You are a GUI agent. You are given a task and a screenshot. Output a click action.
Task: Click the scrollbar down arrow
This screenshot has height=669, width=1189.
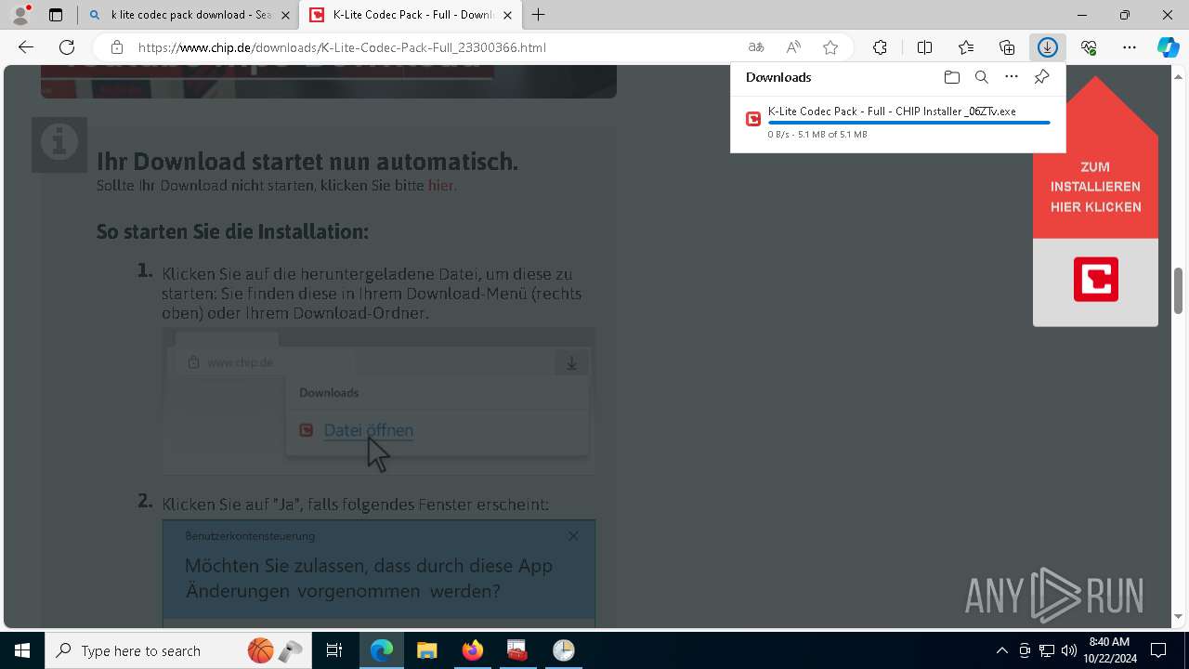coord(1178,617)
